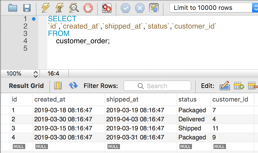Edit current row pencil icon
Viewport: 258px width, 153px height.
pyautogui.click(x=225, y=85)
